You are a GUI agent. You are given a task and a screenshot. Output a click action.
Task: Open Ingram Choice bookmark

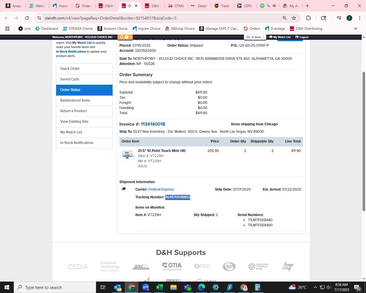click(146, 29)
